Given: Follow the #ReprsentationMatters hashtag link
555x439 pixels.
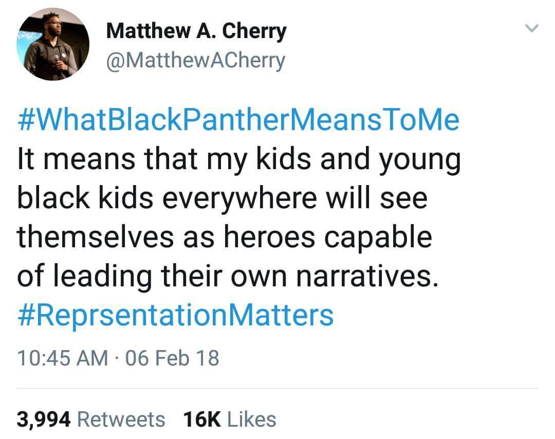Looking at the screenshot, I should coord(175,315).
